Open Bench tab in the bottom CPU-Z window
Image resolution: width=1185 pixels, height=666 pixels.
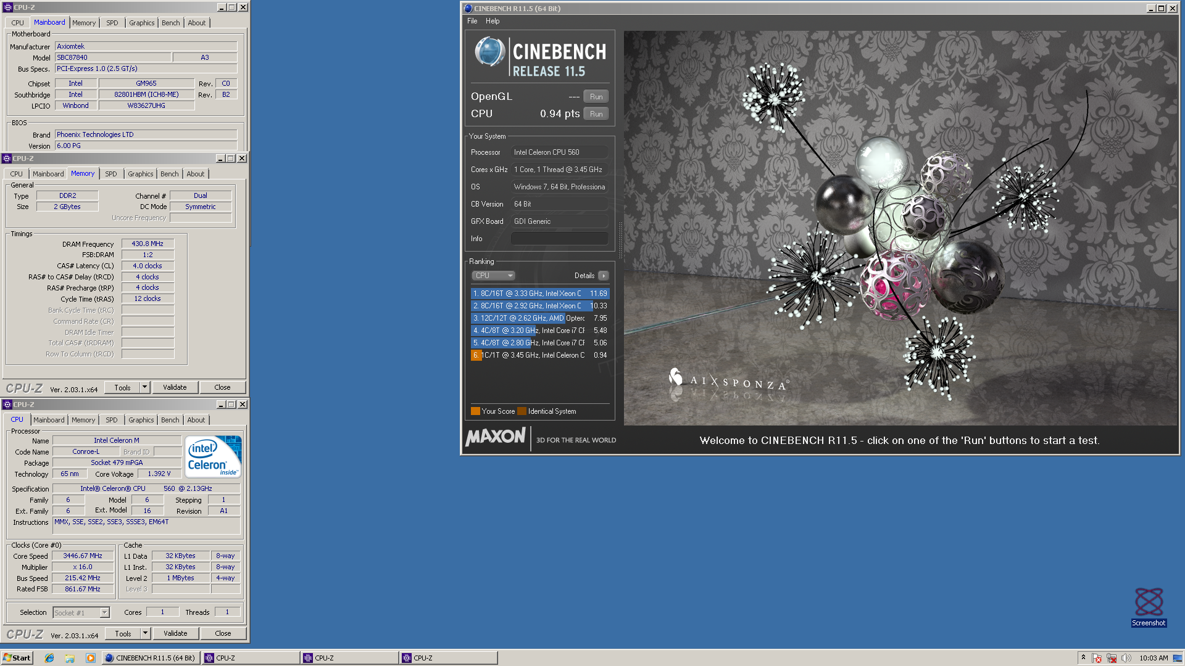[170, 420]
